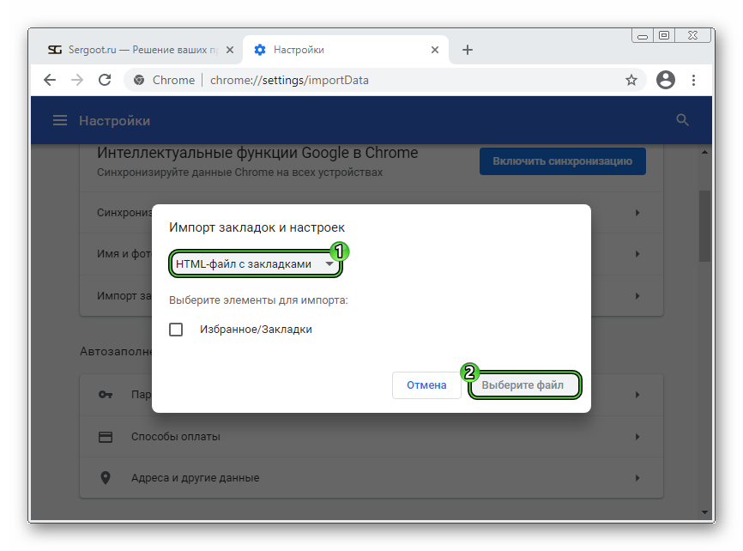Bookmark this page with the star icon
Image resolution: width=743 pixels, height=551 pixels.
[631, 80]
